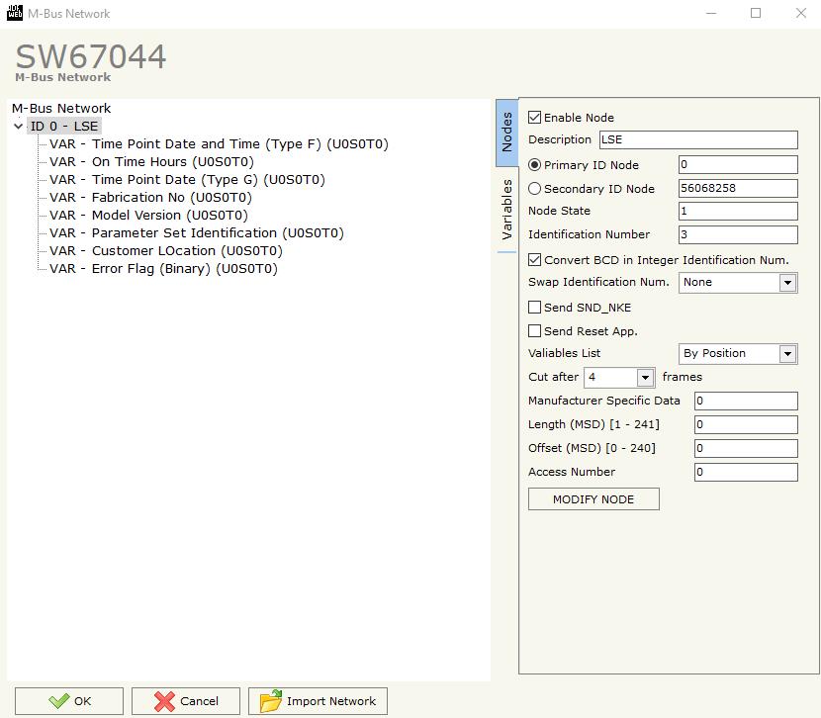Select VAR - Error Flag (Binary) item
This screenshot has height=718, width=821.
[163, 269]
